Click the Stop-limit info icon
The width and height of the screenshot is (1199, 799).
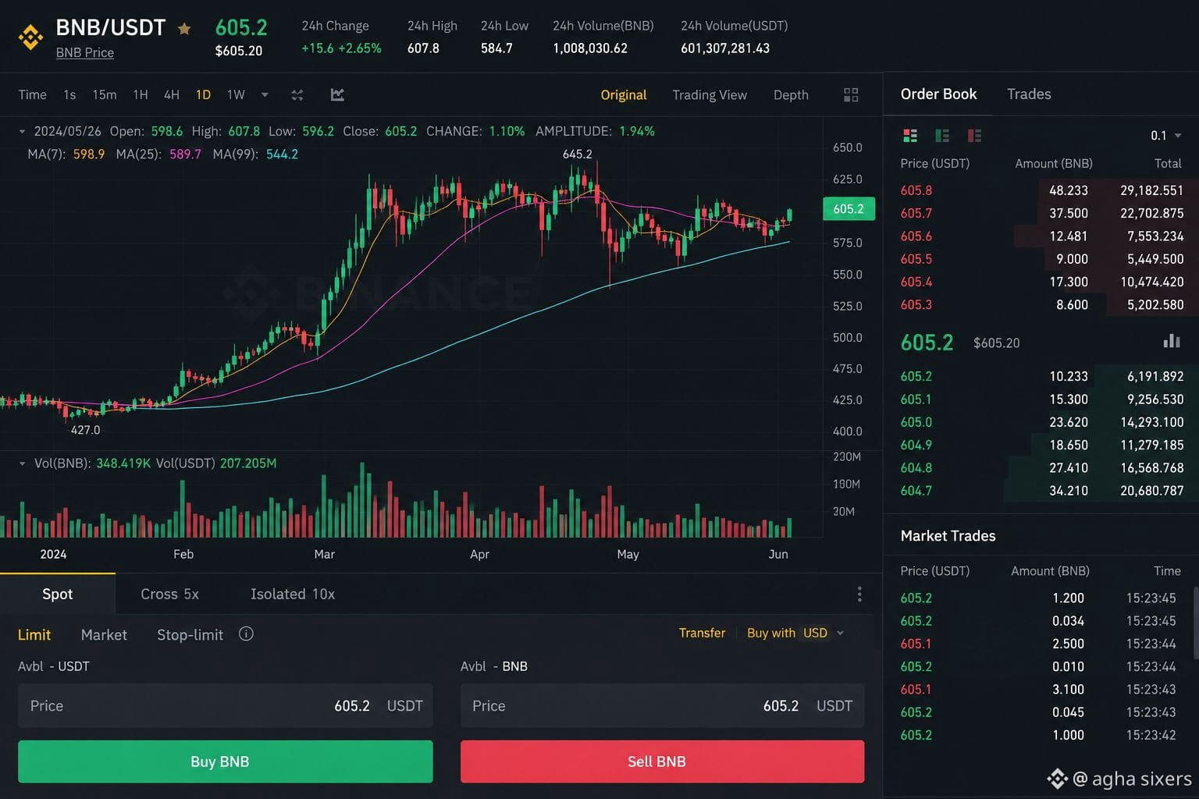pos(246,634)
